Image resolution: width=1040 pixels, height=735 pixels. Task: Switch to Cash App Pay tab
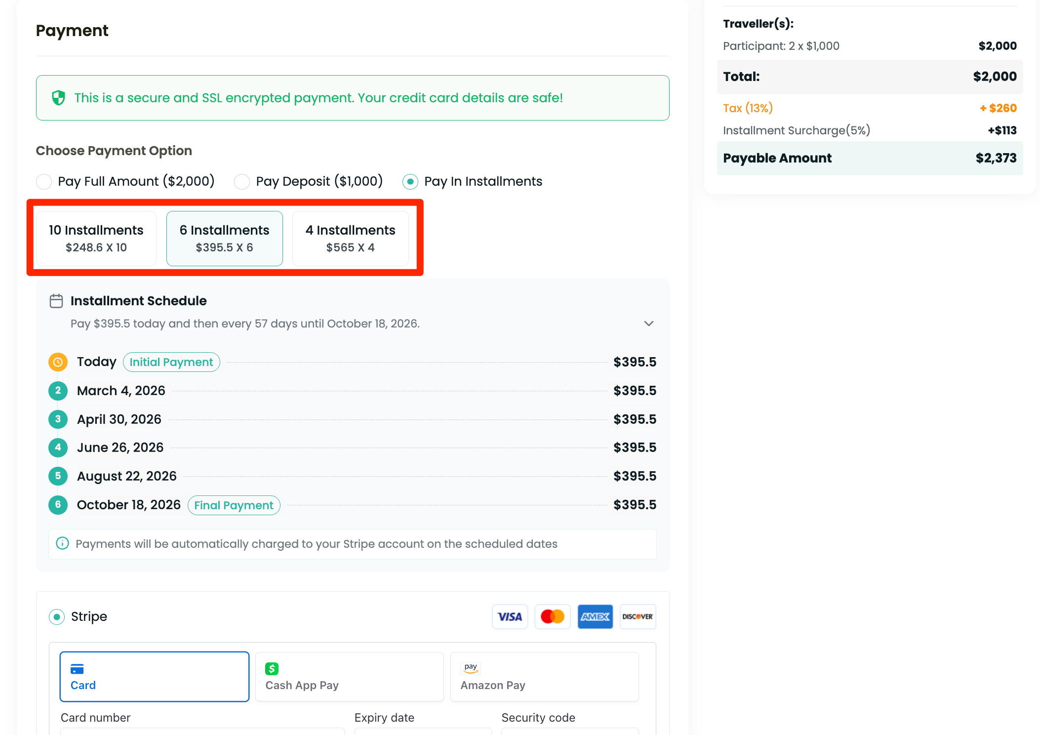349,676
